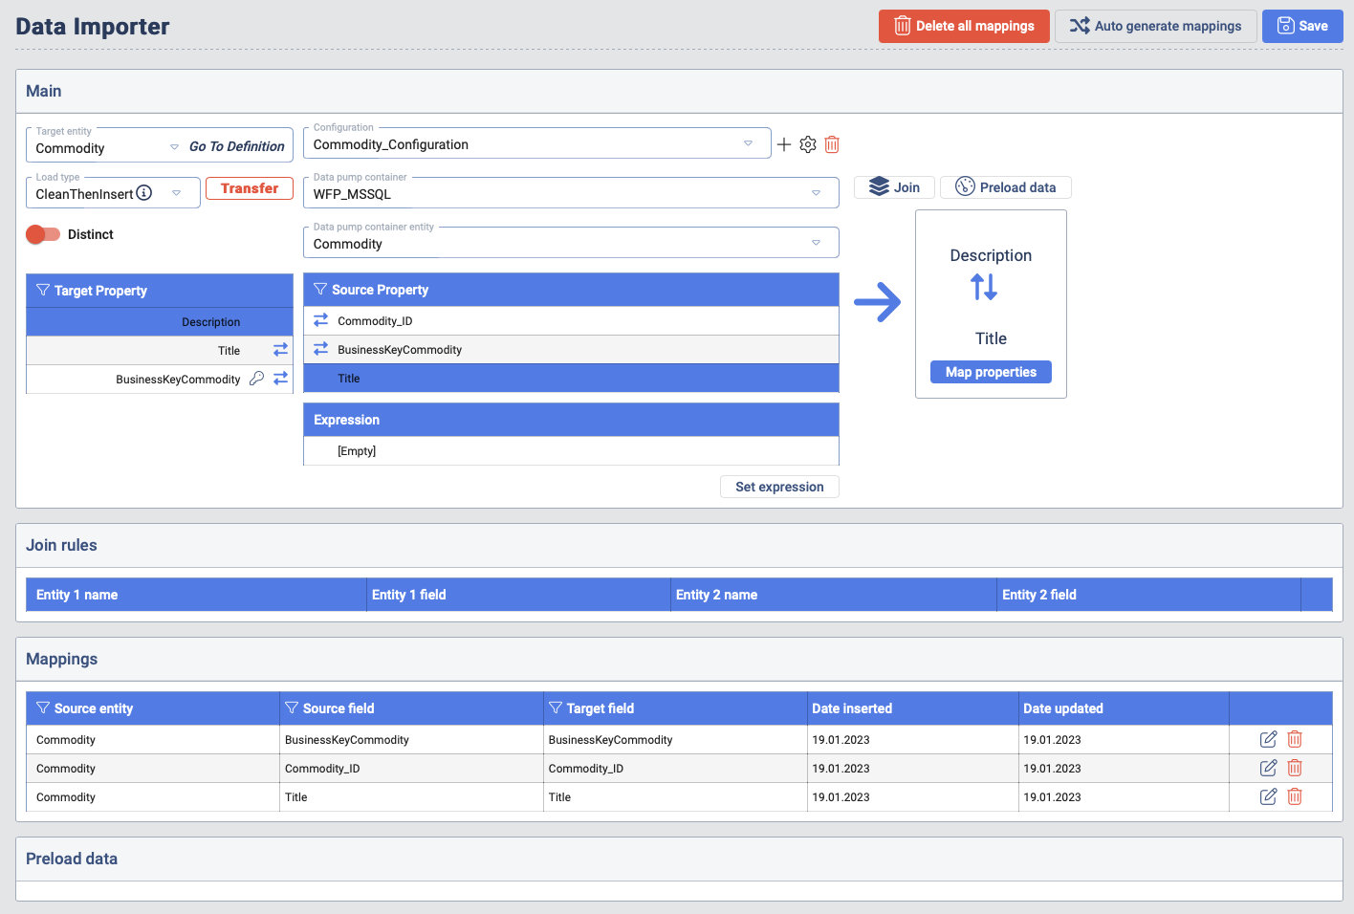Follow the Go To Definition link
This screenshot has width=1354, height=914.
pyautogui.click(x=236, y=146)
